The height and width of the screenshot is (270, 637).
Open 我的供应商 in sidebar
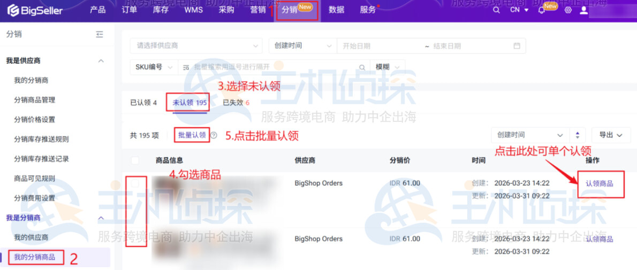point(31,237)
